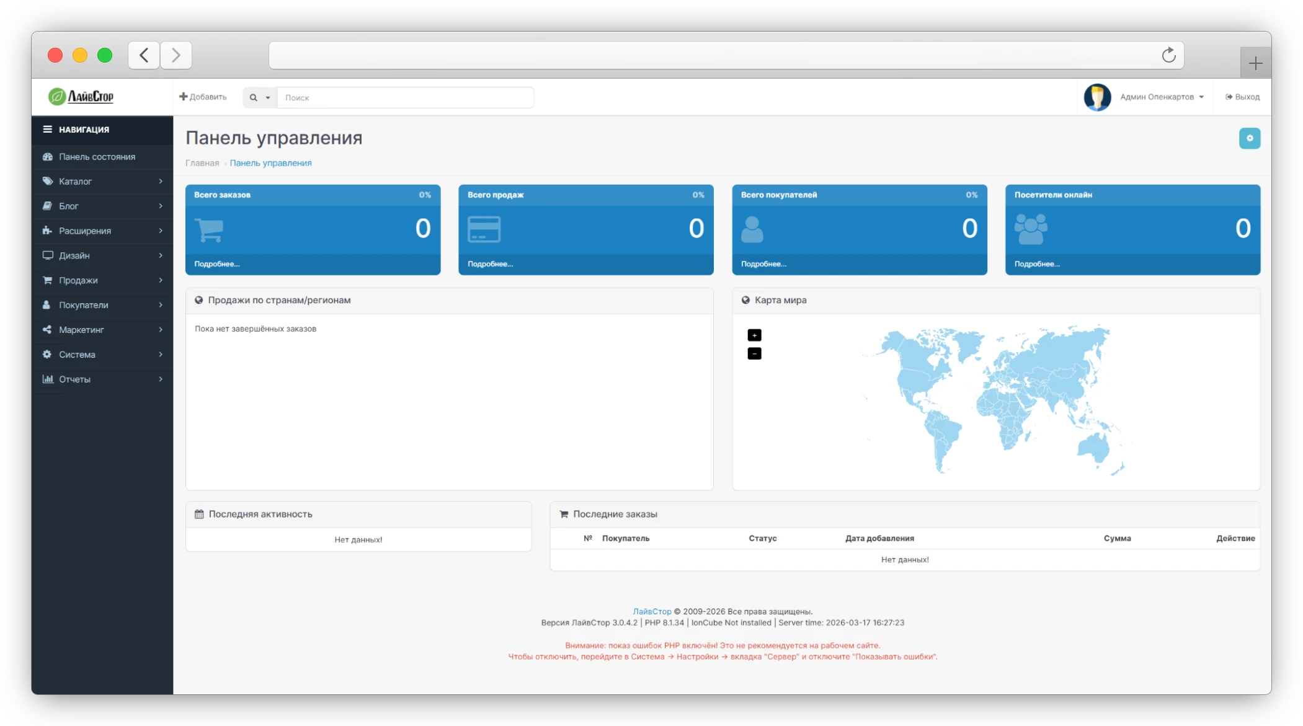Screen dimensions: 1303x726
Task: Click the Отчеты bar chart icon
Action: point(47,379)
